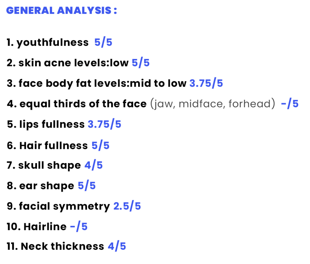Screen dimensions: 310x264
Task: Click lips fullness 3.75/5 score
Action: click(x=104, y=124)
